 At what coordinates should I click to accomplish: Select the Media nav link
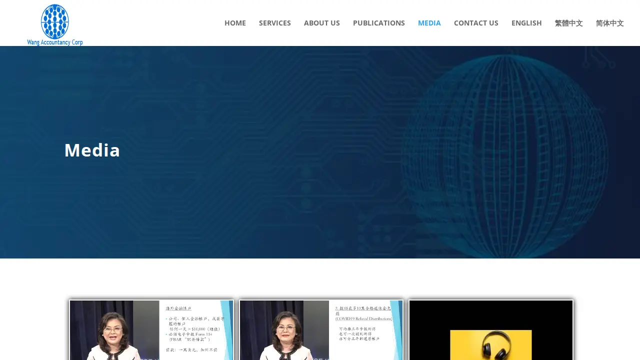tap(429, 23)
